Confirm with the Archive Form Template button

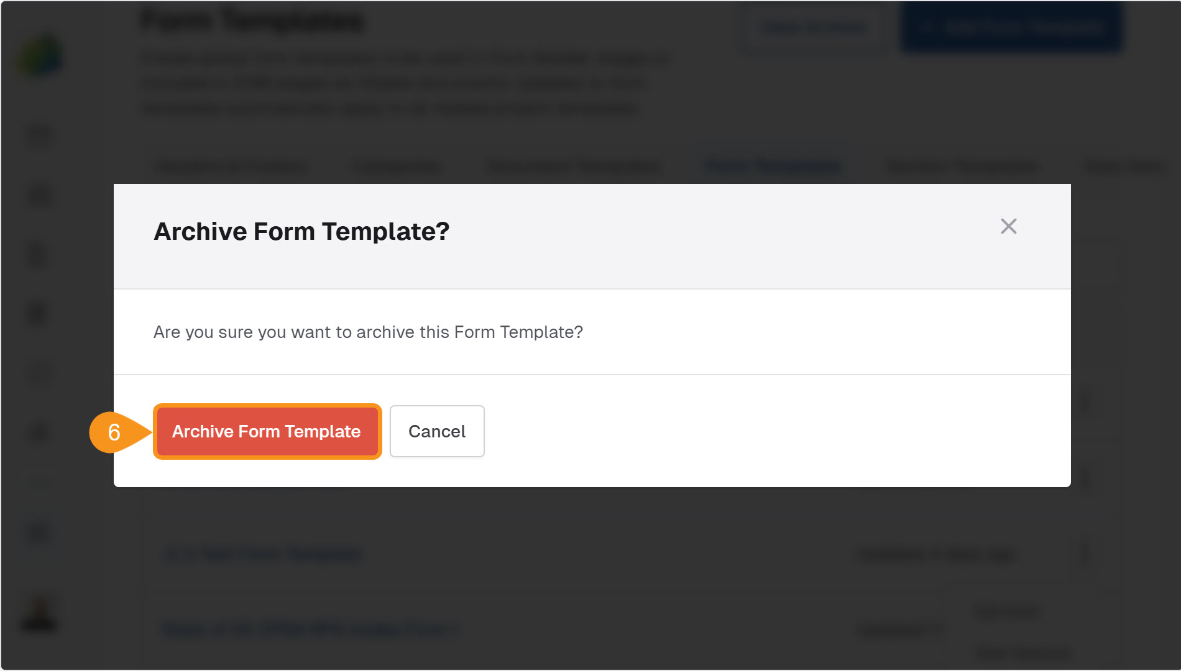pos(267,431)
